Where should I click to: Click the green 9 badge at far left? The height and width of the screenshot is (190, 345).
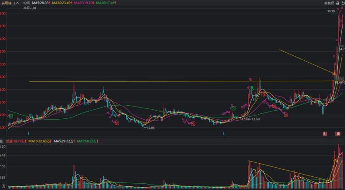11,116
